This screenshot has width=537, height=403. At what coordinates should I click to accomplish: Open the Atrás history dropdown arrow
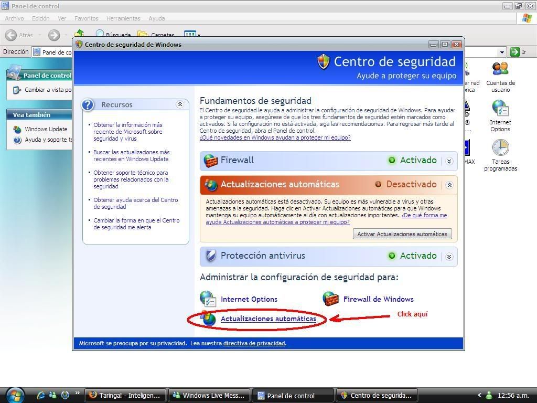[x=39, y=35]
